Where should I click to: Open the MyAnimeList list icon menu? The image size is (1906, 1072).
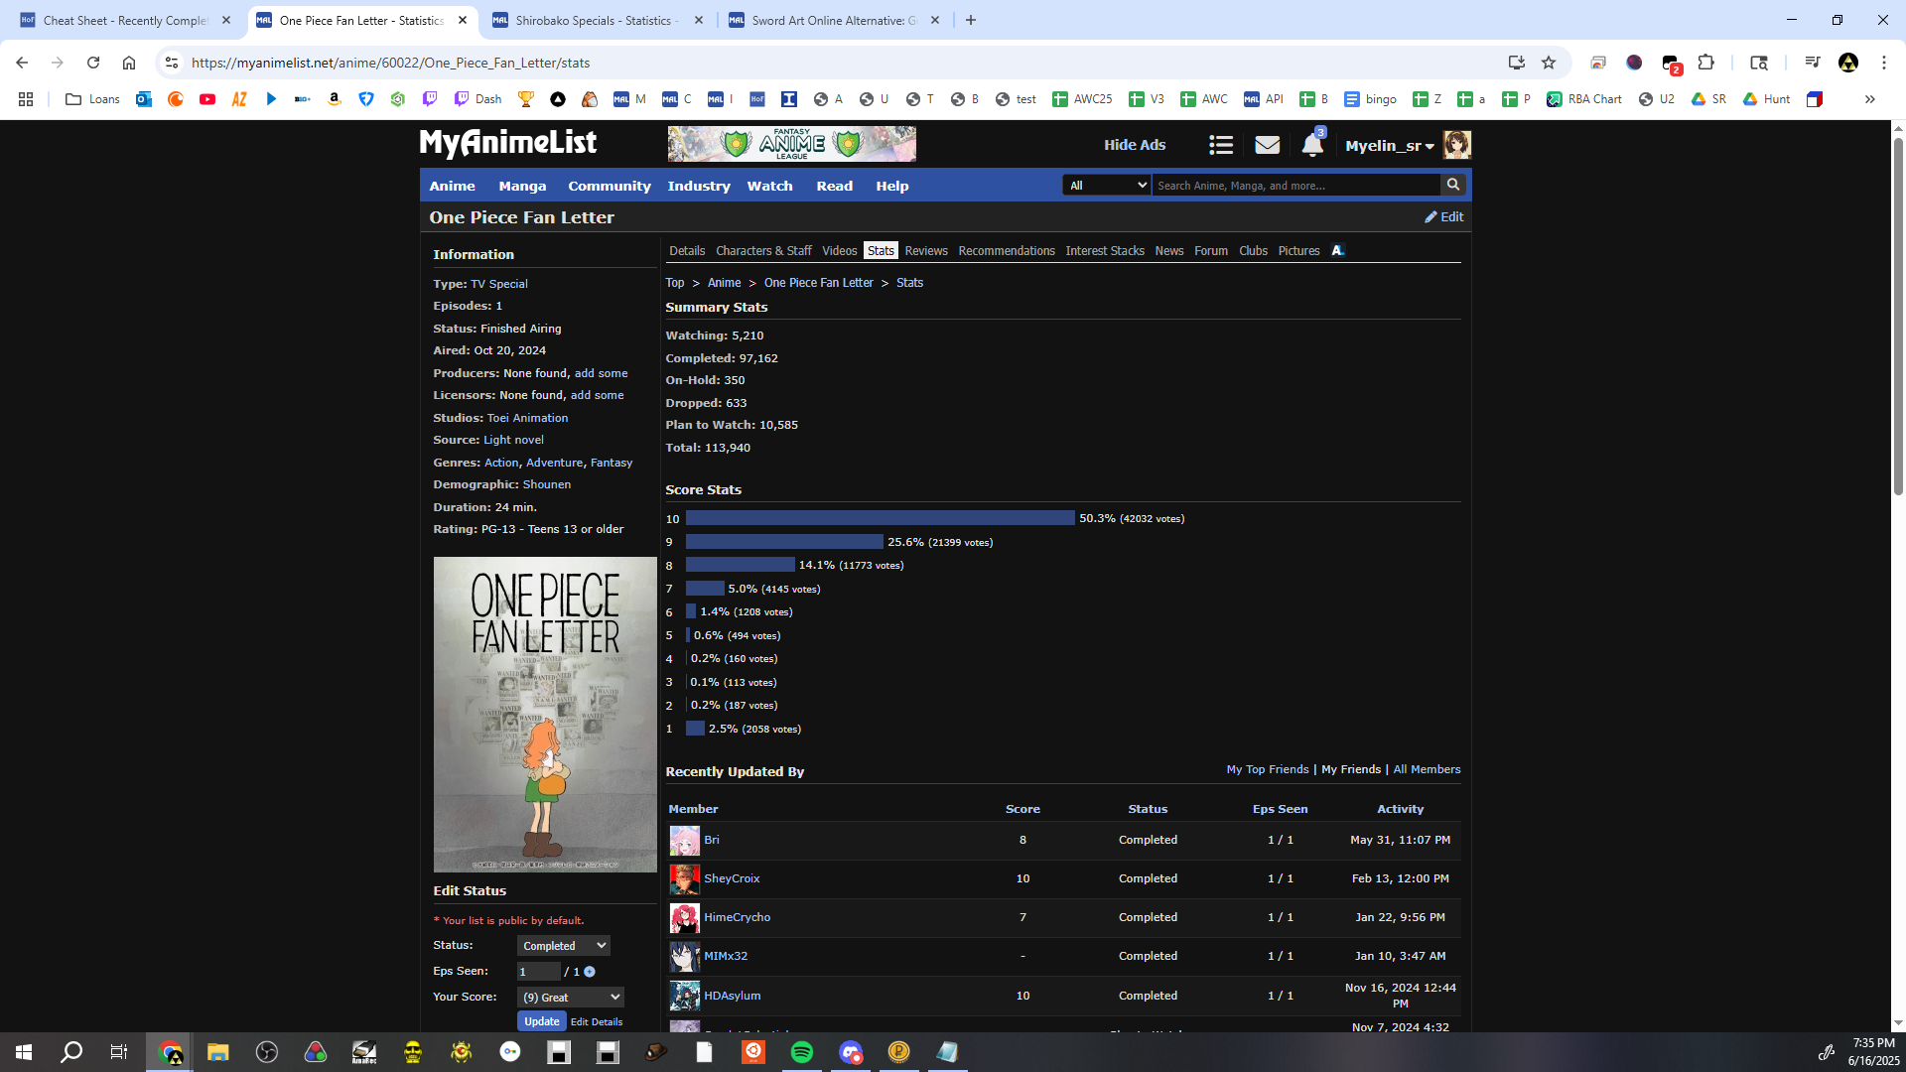(1220, 145)
